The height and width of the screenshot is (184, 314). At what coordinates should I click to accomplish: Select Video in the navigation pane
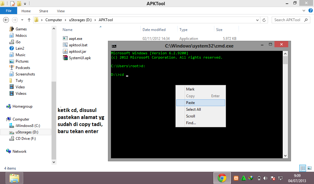pos(20,87)
